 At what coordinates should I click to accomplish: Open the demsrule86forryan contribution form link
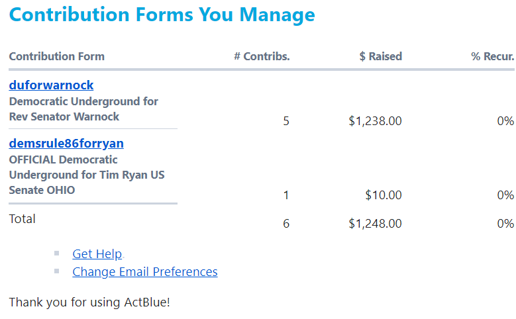coord(66,144)
